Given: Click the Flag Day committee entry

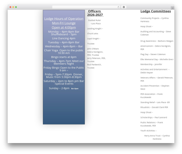Looking at the screenshot, I should click(x=153, y=54).
